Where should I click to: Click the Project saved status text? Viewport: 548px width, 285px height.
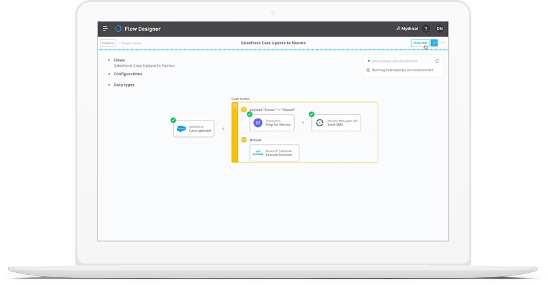coord(130,43)
